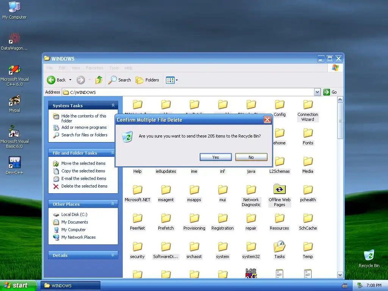Confirm deletion with the Yes button
This screenshot has height=291, width=388.
pos(216,157)
